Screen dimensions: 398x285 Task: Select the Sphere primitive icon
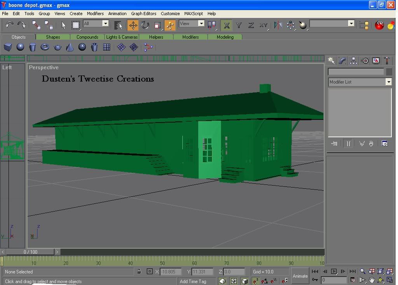pos(20,47)
